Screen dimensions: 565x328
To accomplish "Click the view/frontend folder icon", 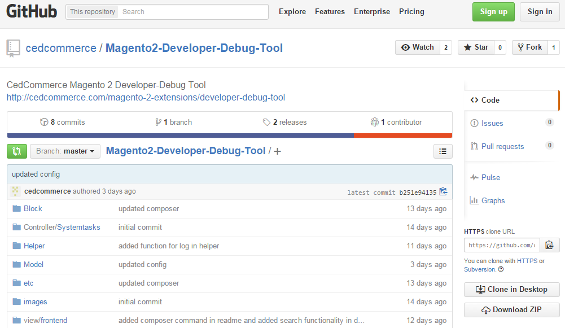I will tap(16, 320).
